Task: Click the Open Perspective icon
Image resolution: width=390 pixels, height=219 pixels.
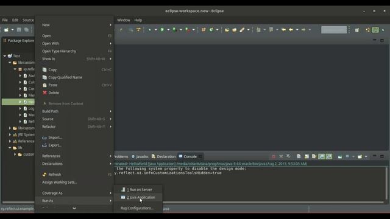Action: point(357,30)
